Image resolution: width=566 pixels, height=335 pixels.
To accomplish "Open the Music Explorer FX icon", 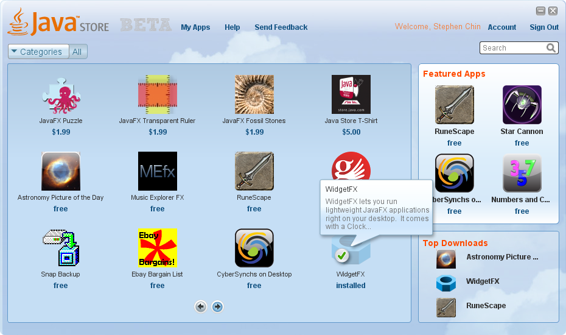I will coord(158,171).
